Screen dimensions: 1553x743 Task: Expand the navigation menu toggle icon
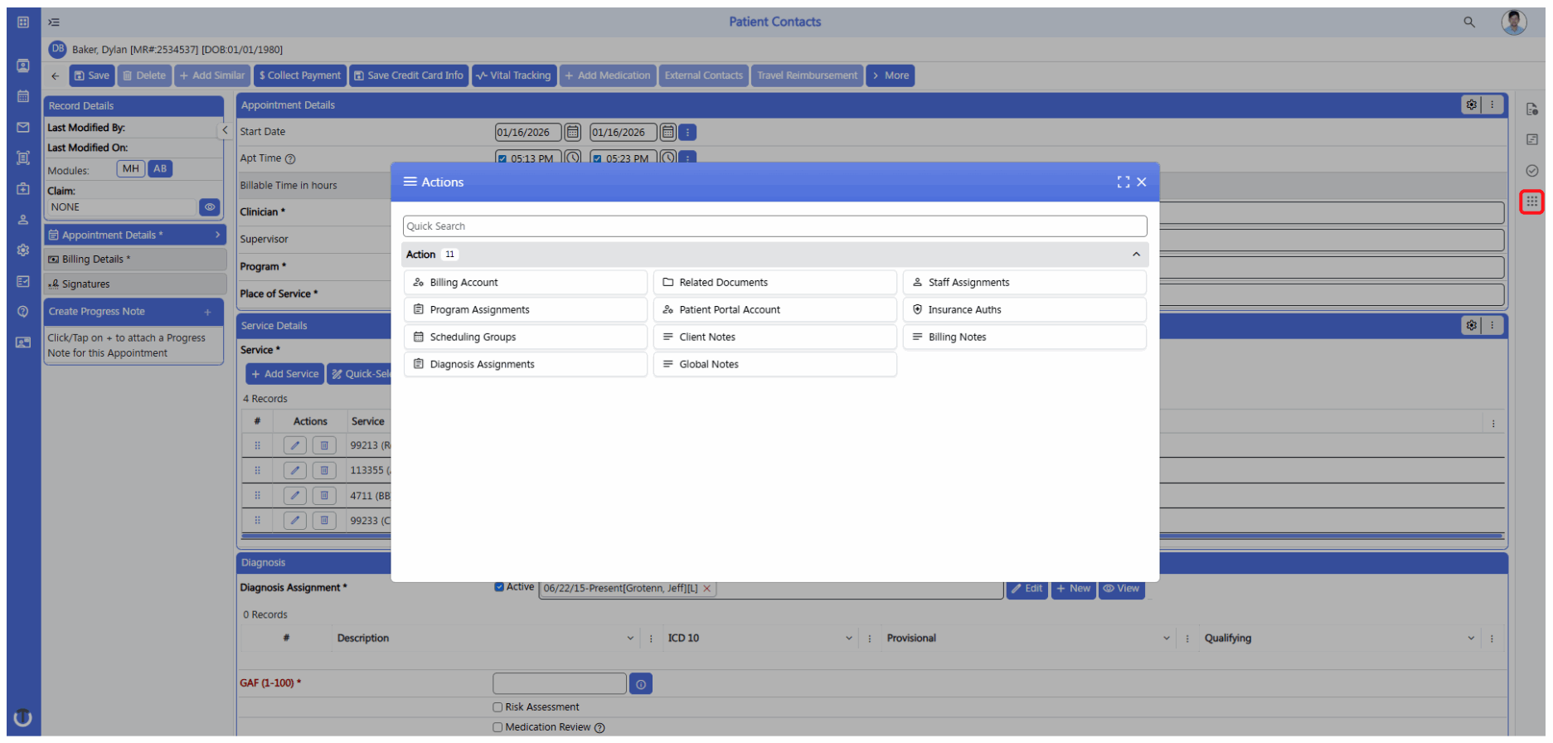(54, 22)
